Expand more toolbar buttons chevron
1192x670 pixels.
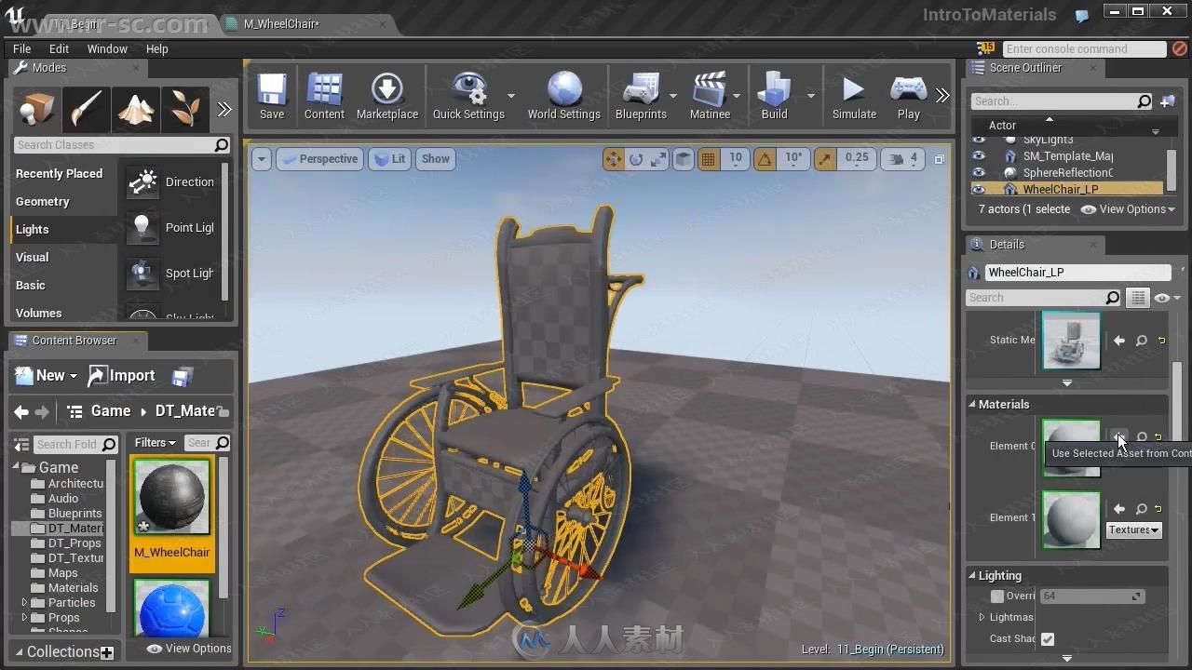point(942,95)
